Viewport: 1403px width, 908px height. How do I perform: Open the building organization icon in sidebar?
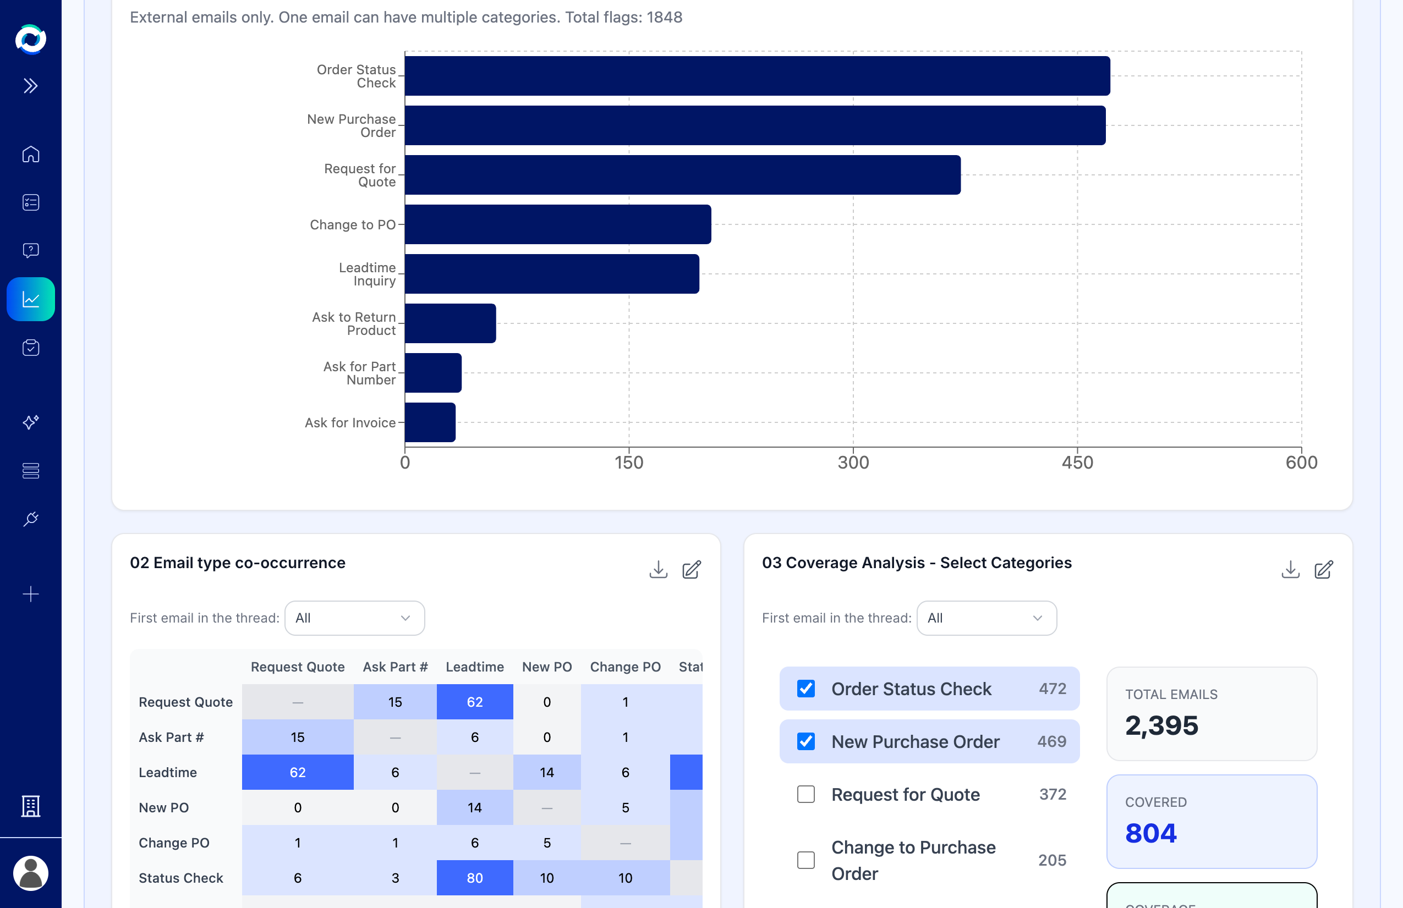(31, 806)
